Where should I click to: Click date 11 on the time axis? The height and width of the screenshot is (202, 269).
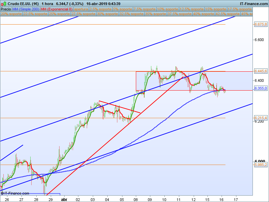pos(179,199)
